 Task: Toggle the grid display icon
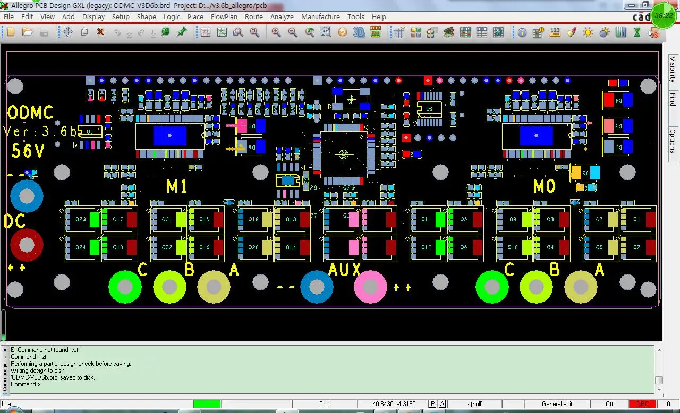pos(399,32)
